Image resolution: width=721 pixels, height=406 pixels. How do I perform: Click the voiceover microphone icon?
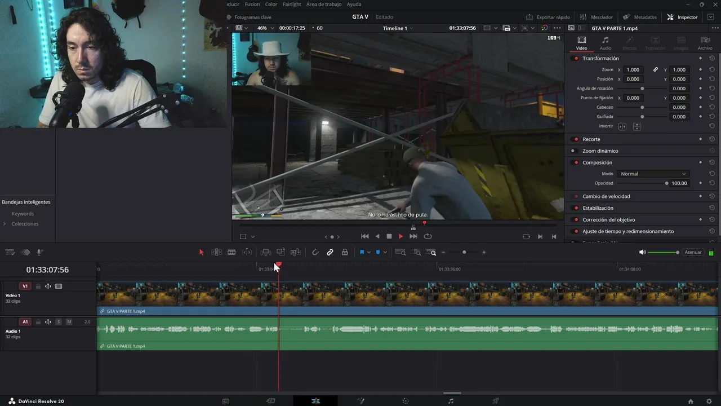(x=39, y=252)
